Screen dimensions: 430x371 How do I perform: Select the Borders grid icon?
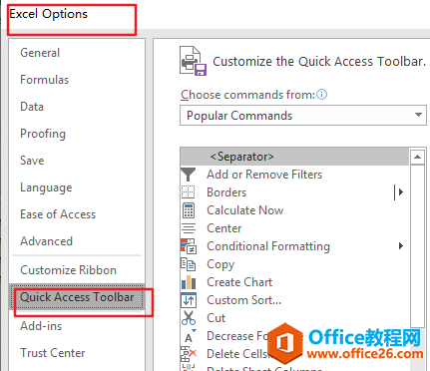189,192
